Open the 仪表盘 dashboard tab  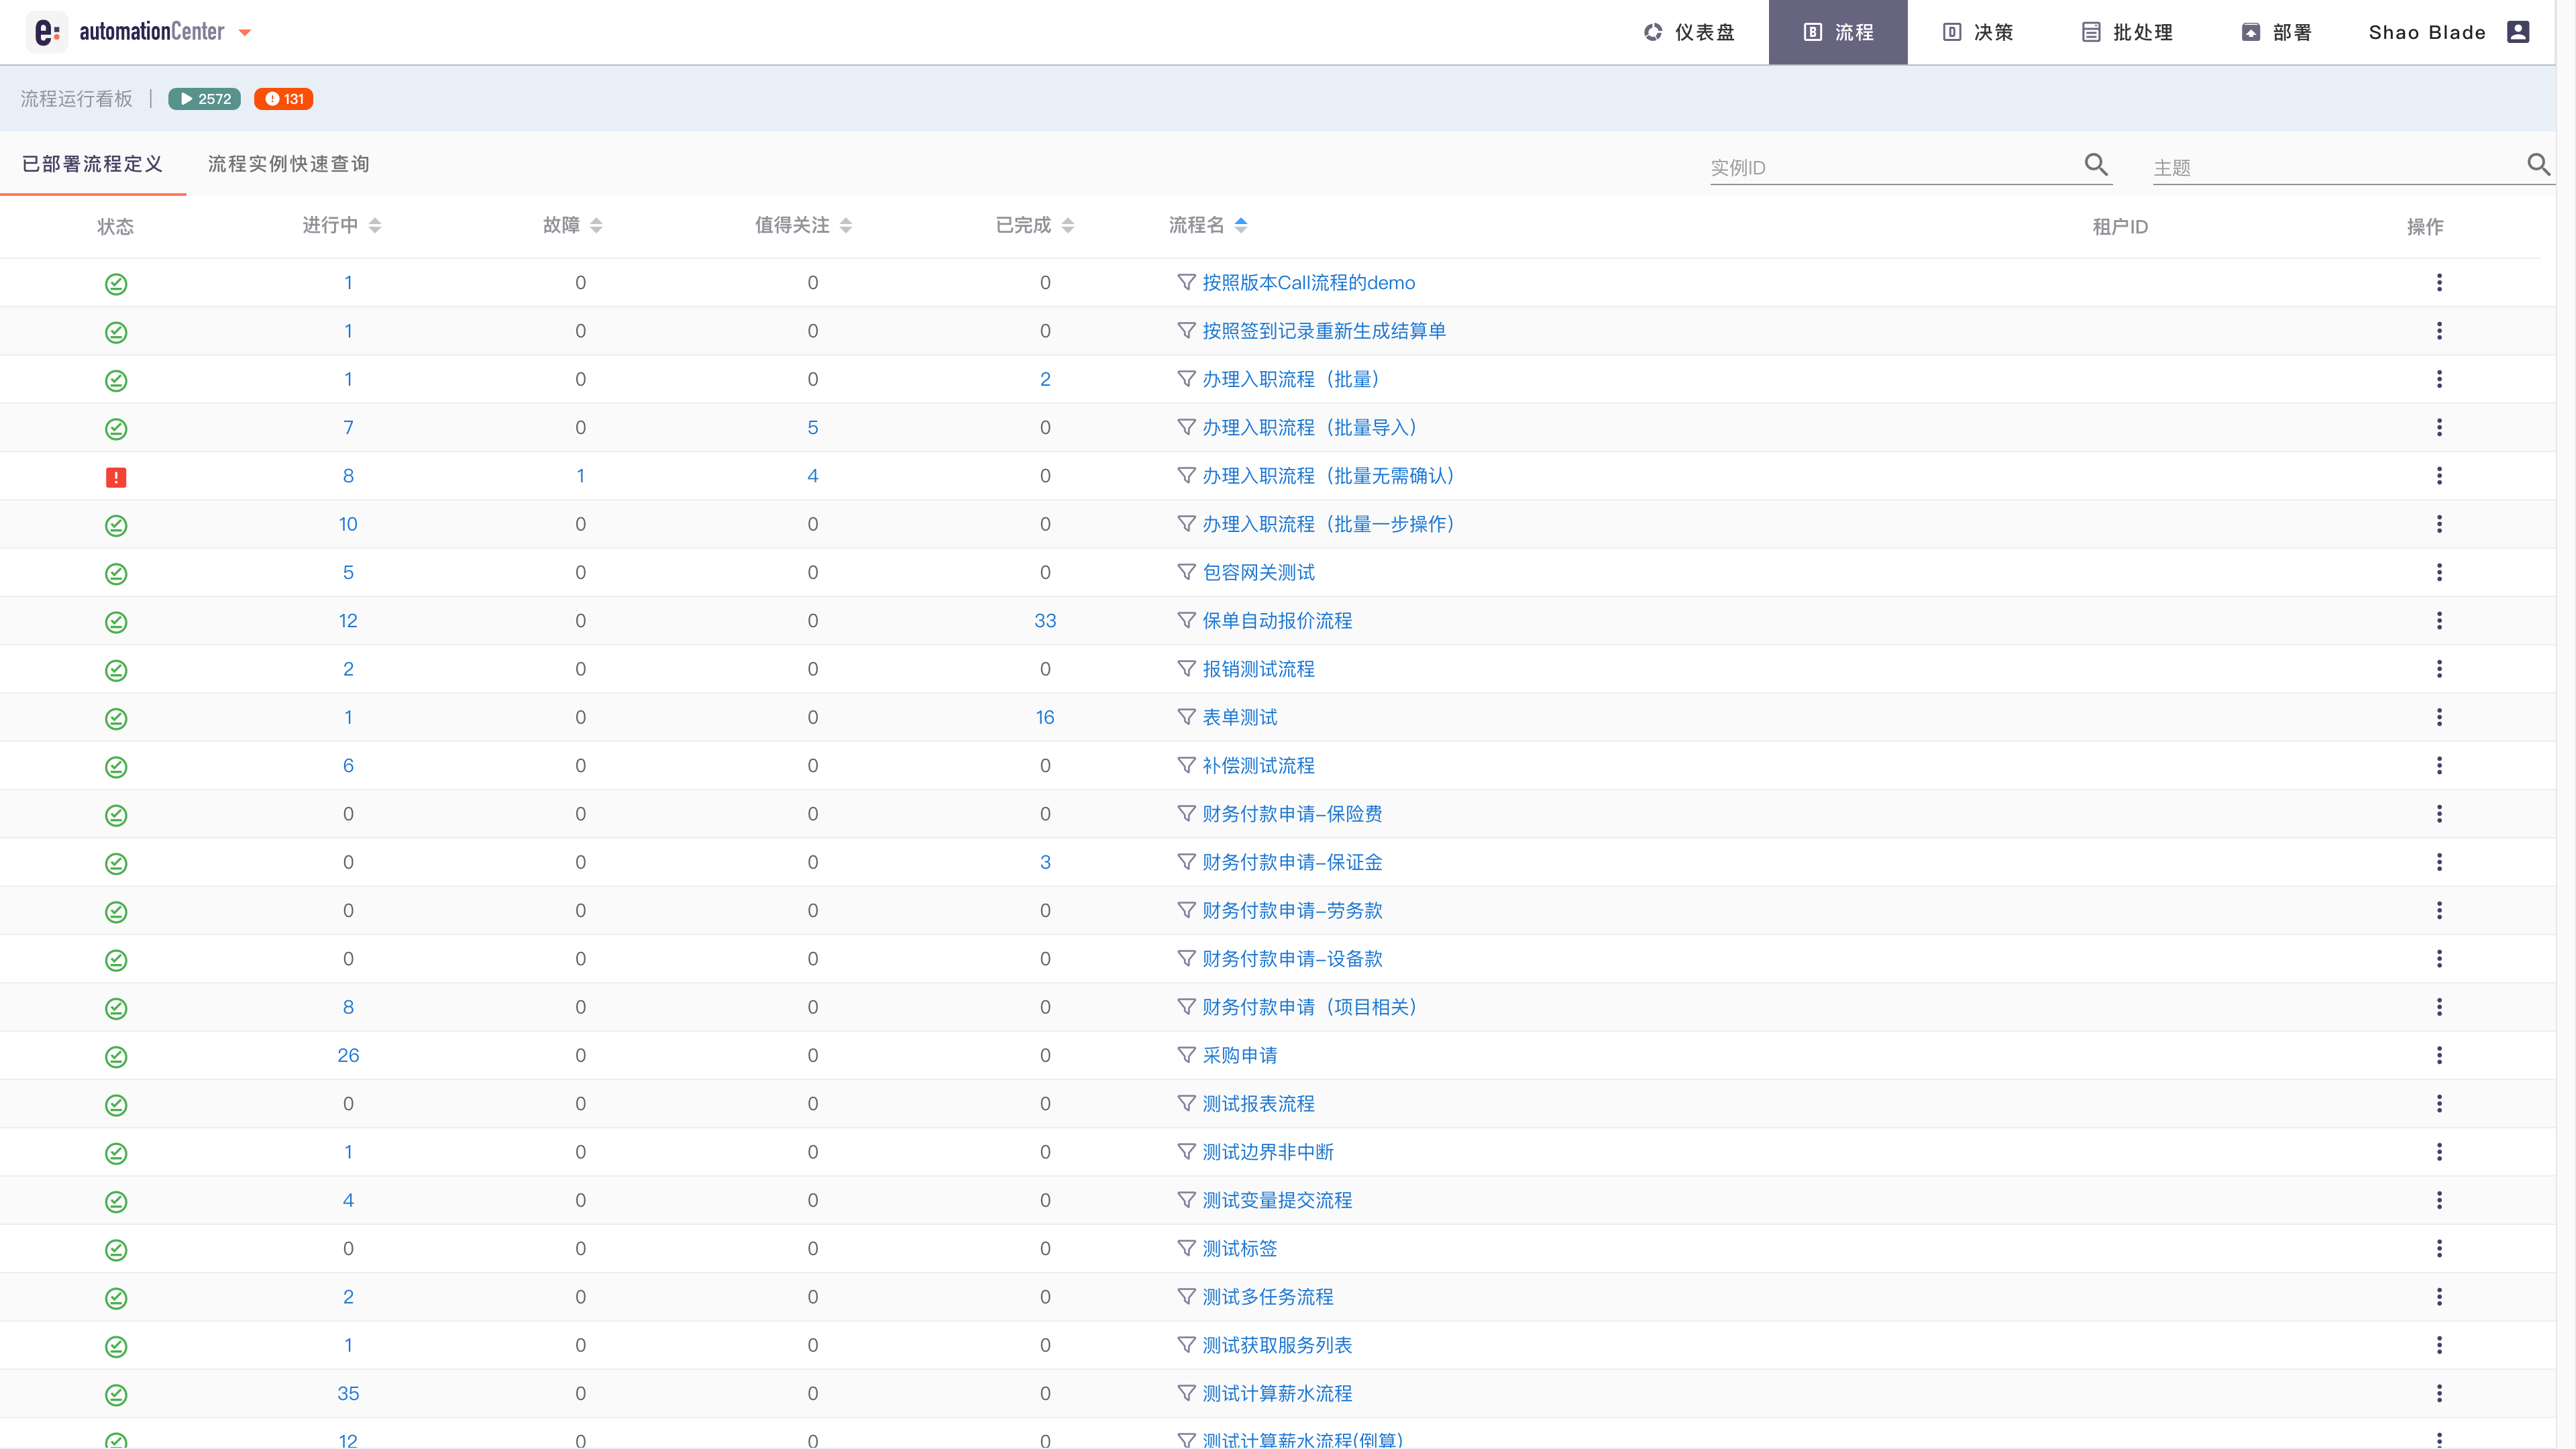tap(1689, 32)
